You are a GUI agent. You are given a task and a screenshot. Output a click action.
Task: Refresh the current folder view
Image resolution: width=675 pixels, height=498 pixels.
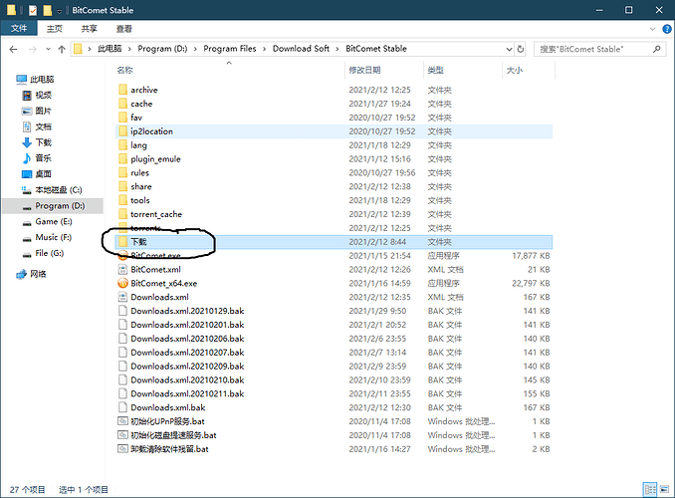click(x=523, y=48)
